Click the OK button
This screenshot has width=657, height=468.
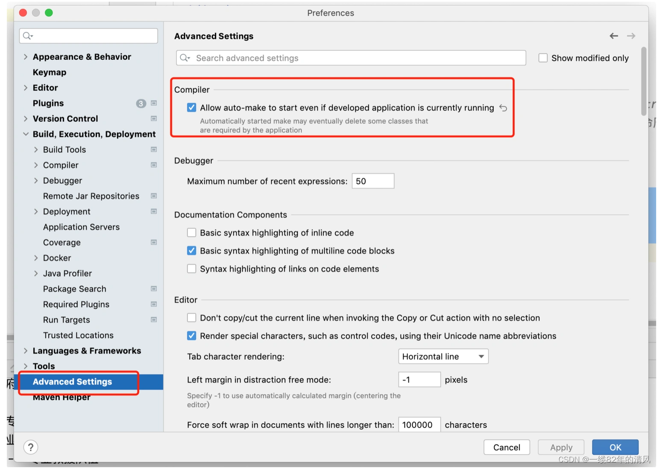coord(615,447)
